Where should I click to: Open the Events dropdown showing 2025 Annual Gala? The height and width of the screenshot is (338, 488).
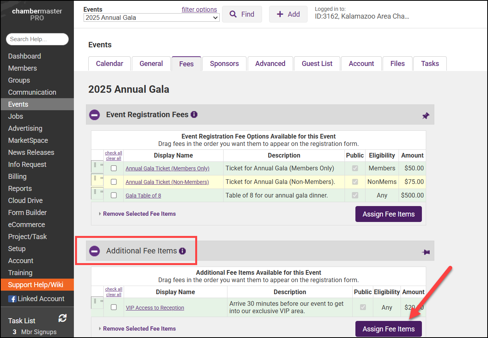click(151, 17)
